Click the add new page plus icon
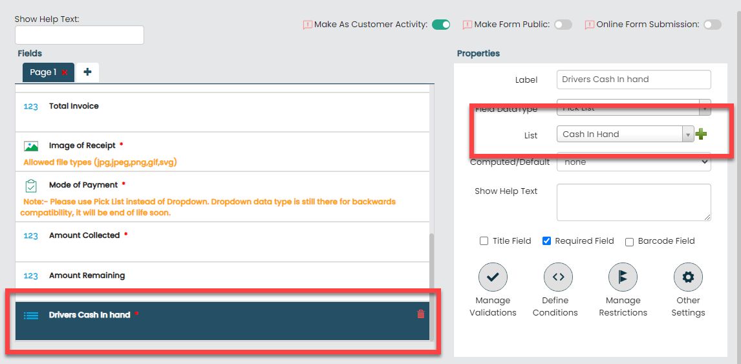The image size is (741, 364). (87, 72)
